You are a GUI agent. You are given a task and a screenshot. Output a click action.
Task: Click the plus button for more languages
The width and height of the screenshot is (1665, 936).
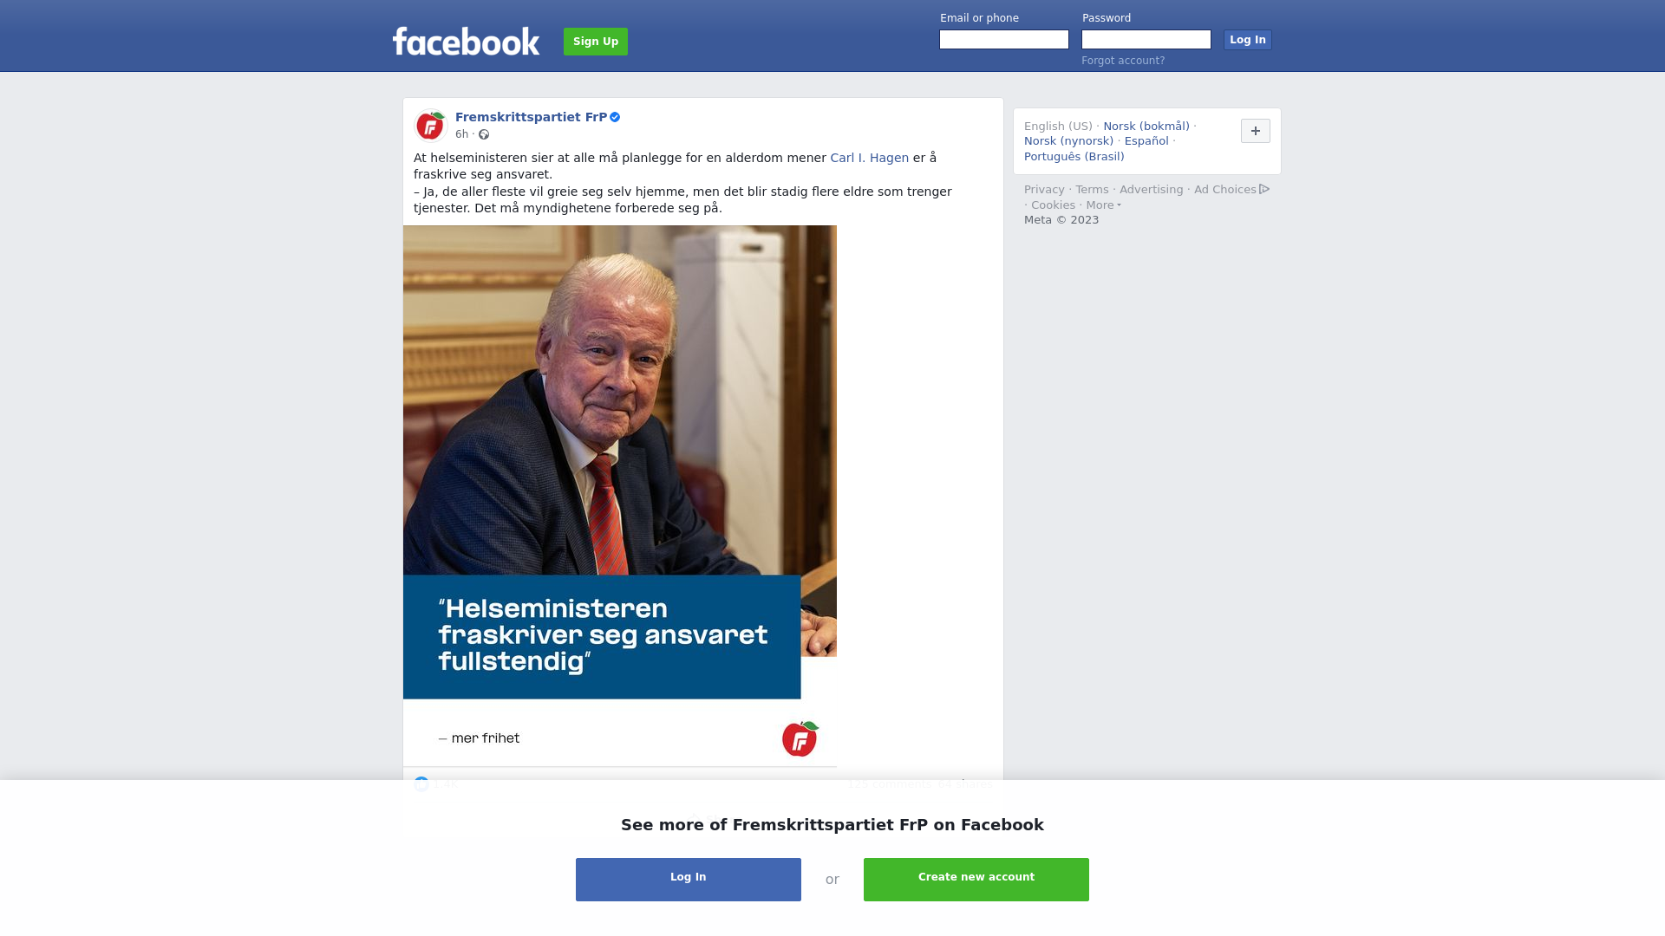click(1255, 131)
